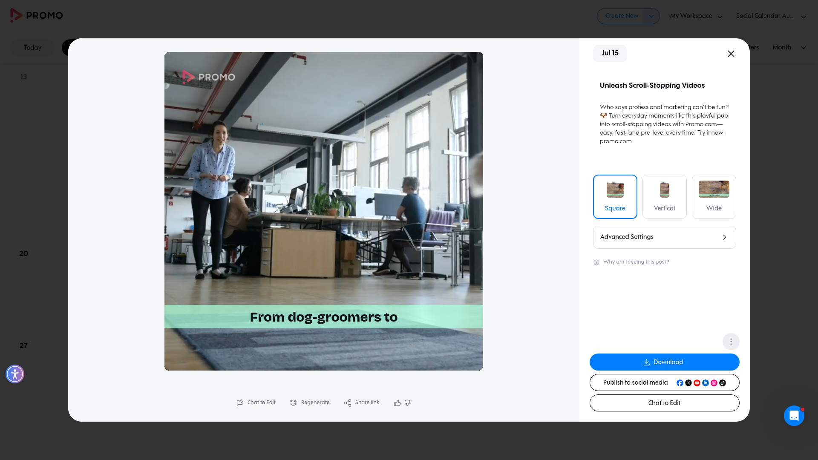818x460 pixels.
Task: Click the thumbs down icon
Action: [x=408, y=403]
